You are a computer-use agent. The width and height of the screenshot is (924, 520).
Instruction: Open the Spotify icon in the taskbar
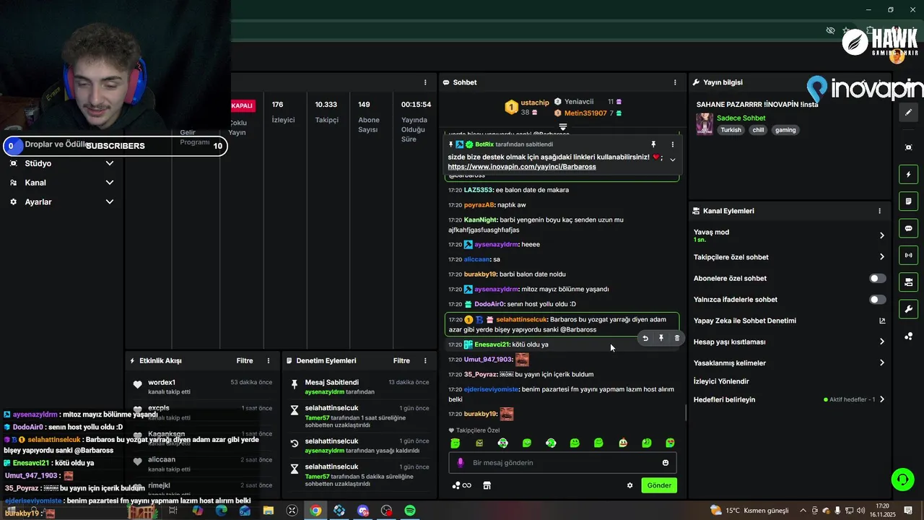tap(410, 511)
